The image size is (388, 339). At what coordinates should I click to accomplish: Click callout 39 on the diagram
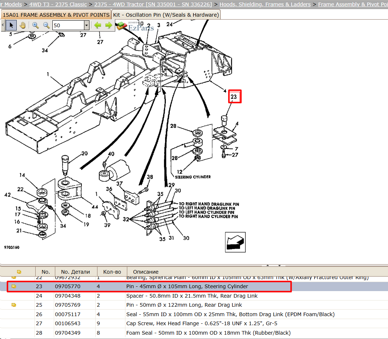[x=107, y=225]
